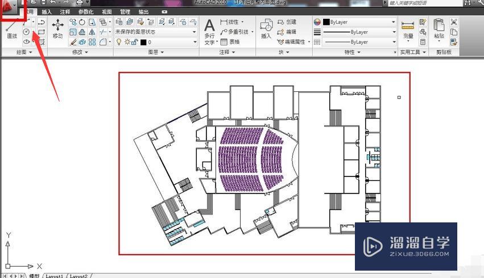Toggle layer 0 freeze sun icon
484x278 pixels.
point(127,42)
